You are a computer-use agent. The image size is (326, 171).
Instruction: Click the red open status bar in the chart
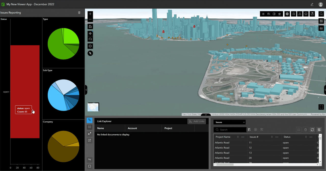(x=25, y=76)
